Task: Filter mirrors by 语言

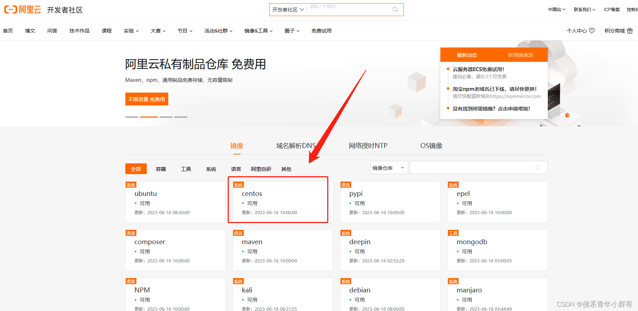Action: coord(236,169)
